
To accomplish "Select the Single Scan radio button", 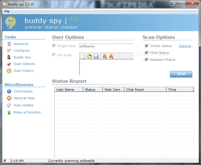I will click(x=54, y=46).
